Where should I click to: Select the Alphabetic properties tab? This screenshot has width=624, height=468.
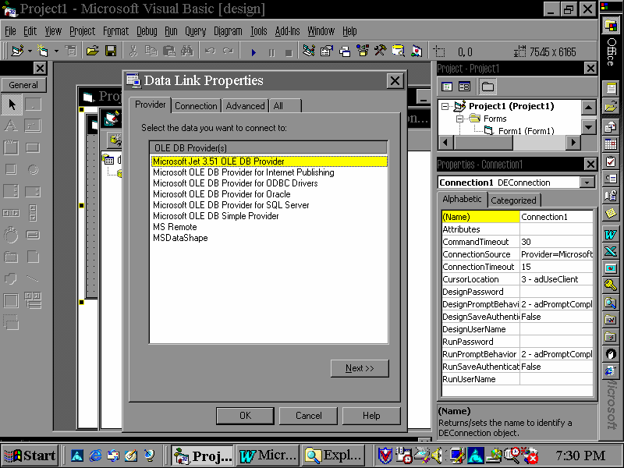click(x=462, y=199)
